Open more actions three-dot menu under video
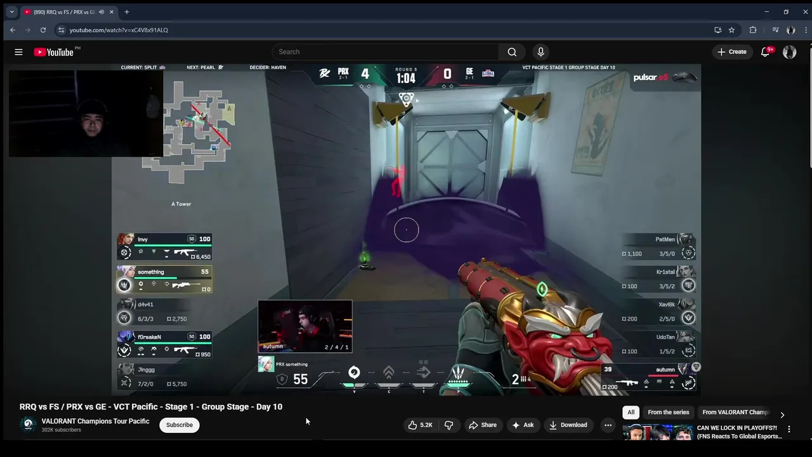The image size is (812, 457). coord(608,425)
